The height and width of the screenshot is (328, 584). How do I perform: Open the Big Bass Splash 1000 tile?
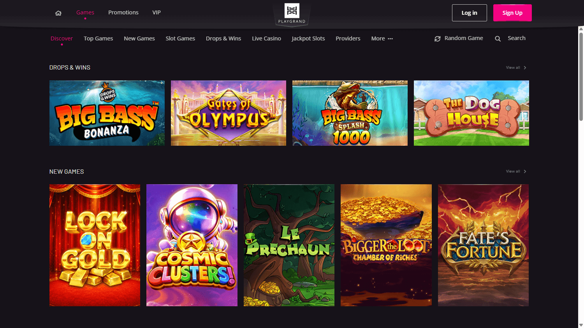coord(350,113)
